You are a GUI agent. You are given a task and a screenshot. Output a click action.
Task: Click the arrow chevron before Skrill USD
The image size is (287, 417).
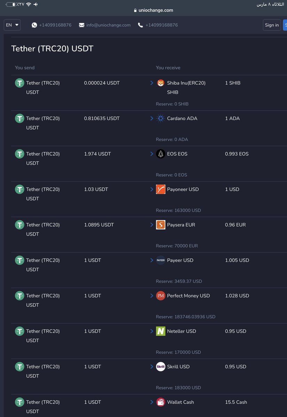coord(152,367)
